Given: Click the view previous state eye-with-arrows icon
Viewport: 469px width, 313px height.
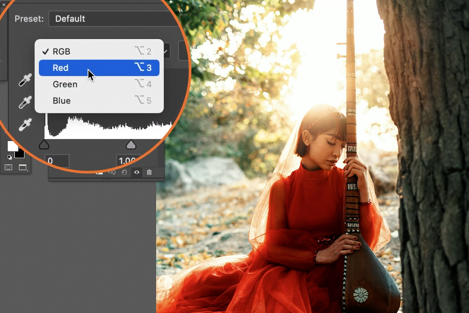Looking at the screenshot, I should click(x=112, y=172).
